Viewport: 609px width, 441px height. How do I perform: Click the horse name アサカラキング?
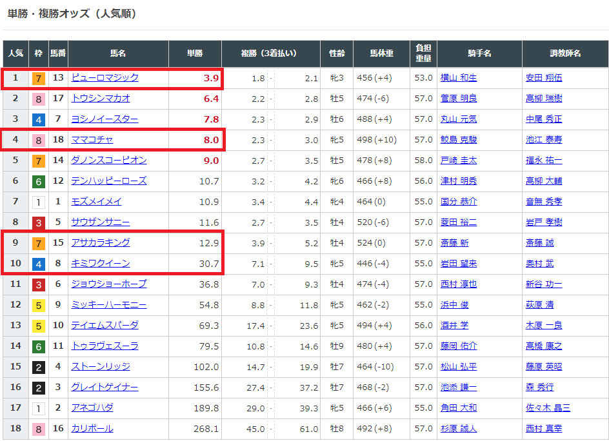[100, 243]
